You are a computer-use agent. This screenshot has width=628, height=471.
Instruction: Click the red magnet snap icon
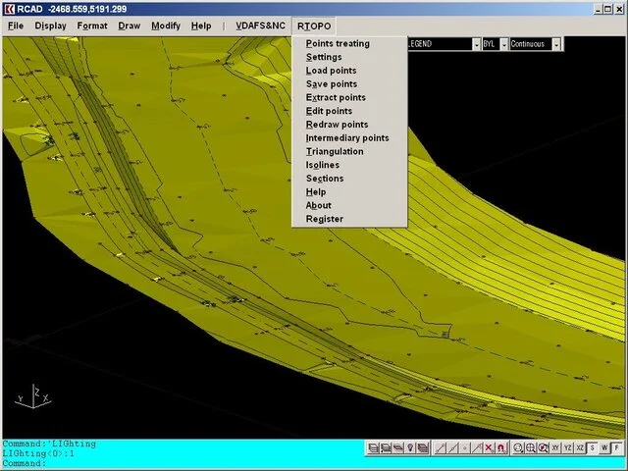tap(501, 447)
